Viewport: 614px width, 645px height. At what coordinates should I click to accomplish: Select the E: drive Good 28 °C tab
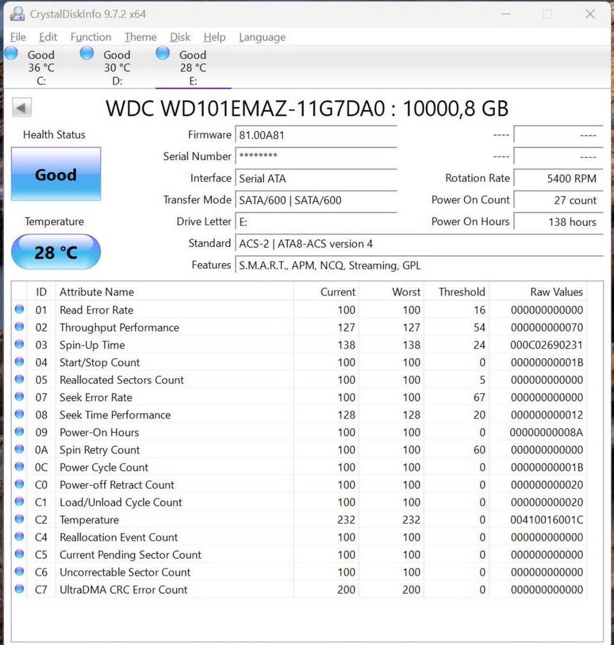pos(193,67)
